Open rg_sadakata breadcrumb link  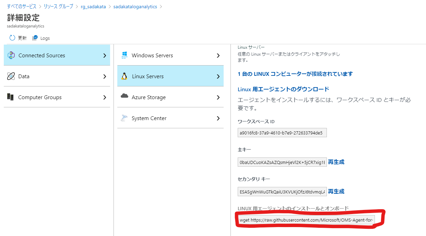pyautogui.click(x=93, y=7)
